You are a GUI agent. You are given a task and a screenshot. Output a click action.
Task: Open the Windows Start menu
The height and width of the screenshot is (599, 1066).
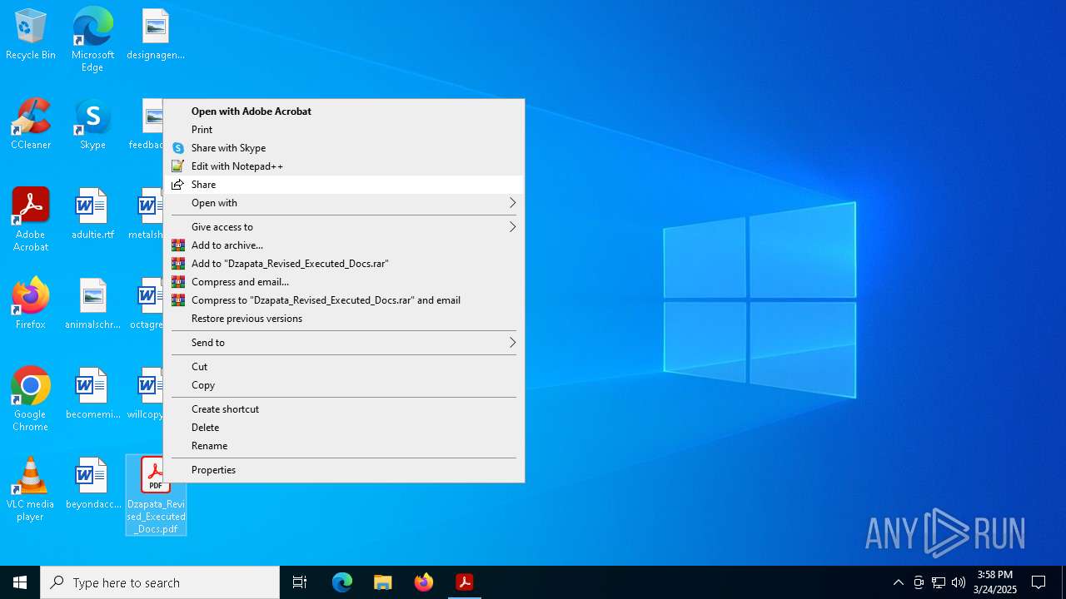tap(20, 582)
